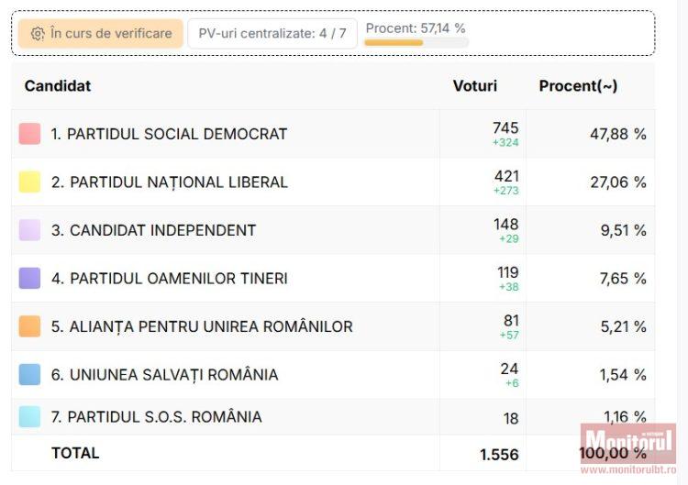The width and height of the screenshot is (688, 485).
Task: Select the Partidul Național Liberal row name
Action: click(x=170, y=182)
